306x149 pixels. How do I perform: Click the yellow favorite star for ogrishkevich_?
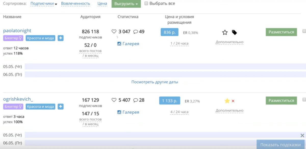click(227, 101)
